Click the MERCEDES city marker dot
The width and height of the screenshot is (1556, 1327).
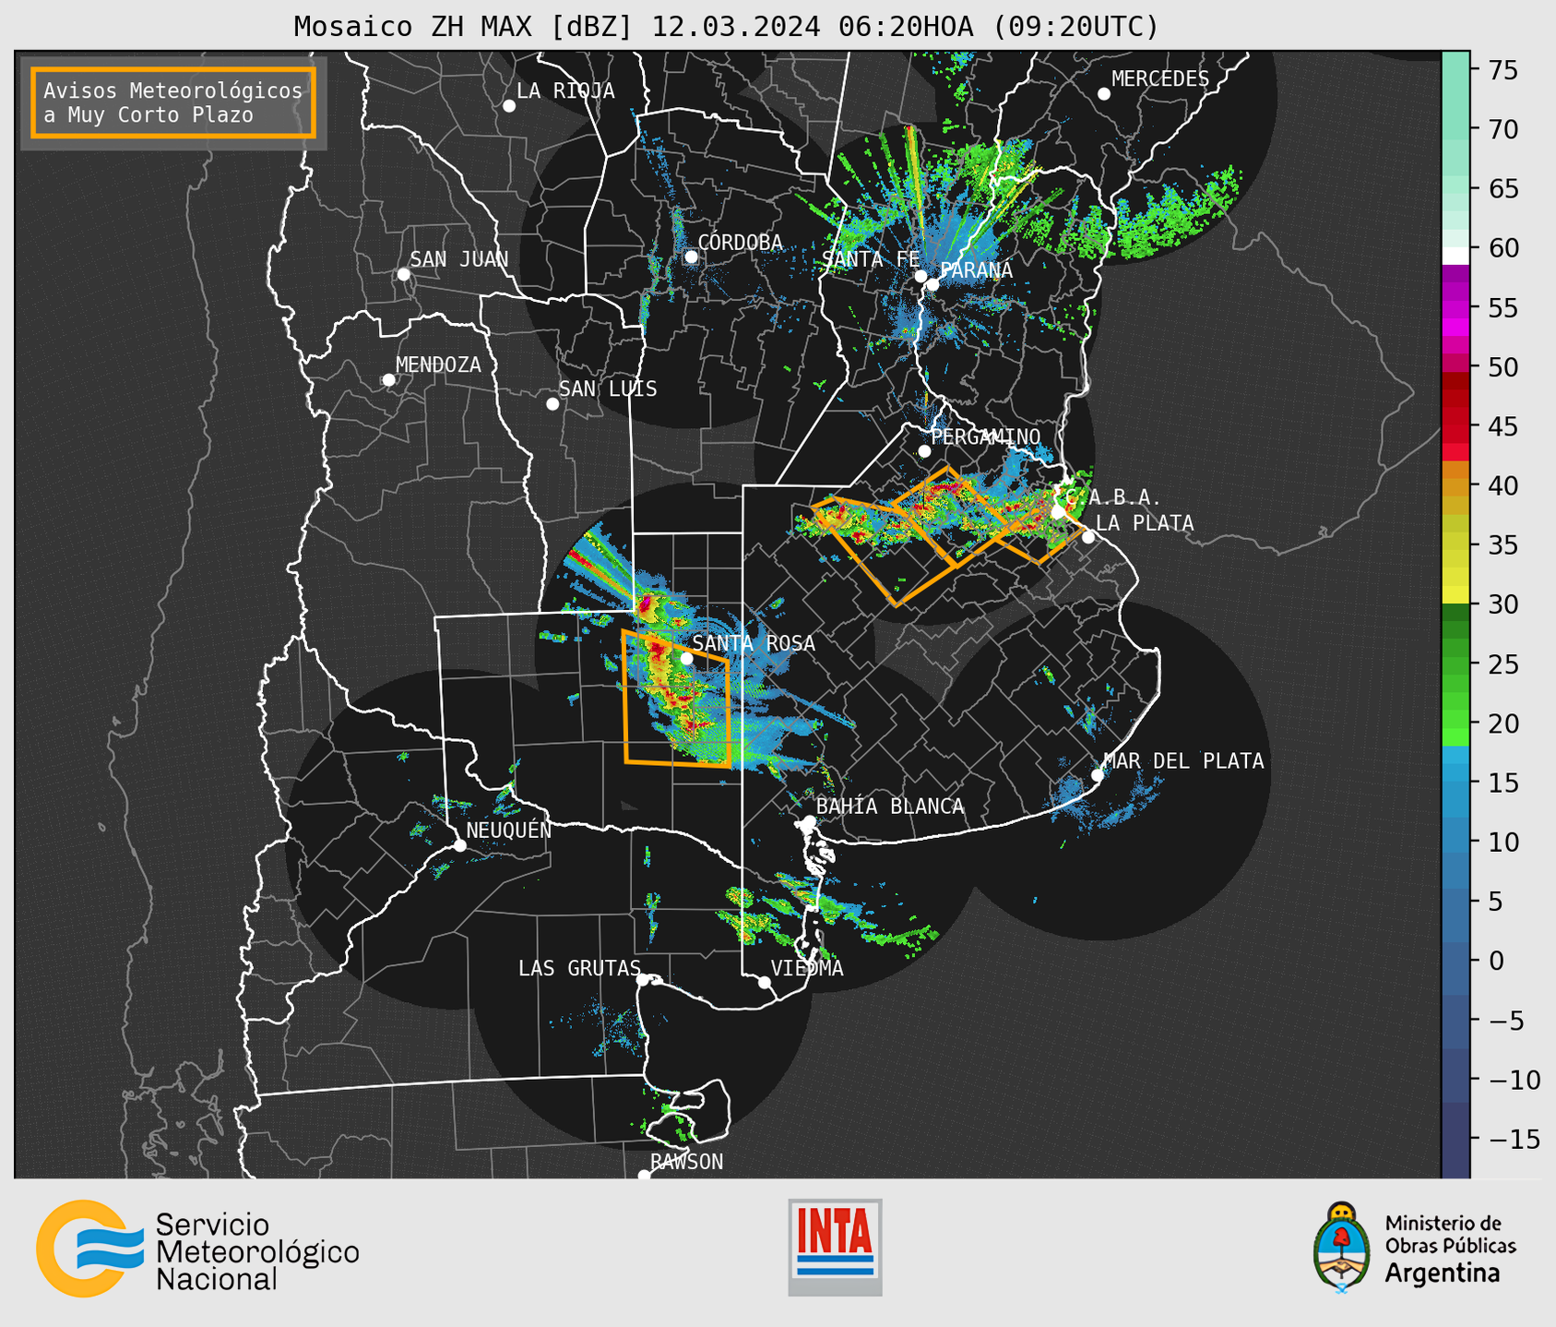1104,94
